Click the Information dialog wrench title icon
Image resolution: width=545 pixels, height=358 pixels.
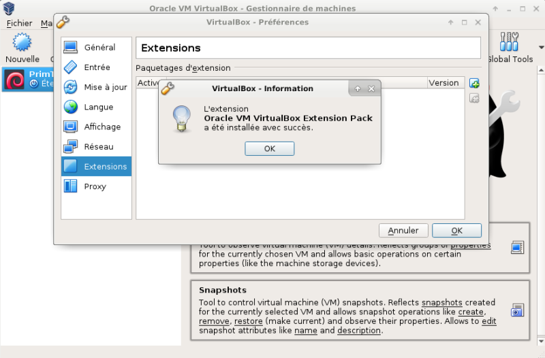[168, 88]
